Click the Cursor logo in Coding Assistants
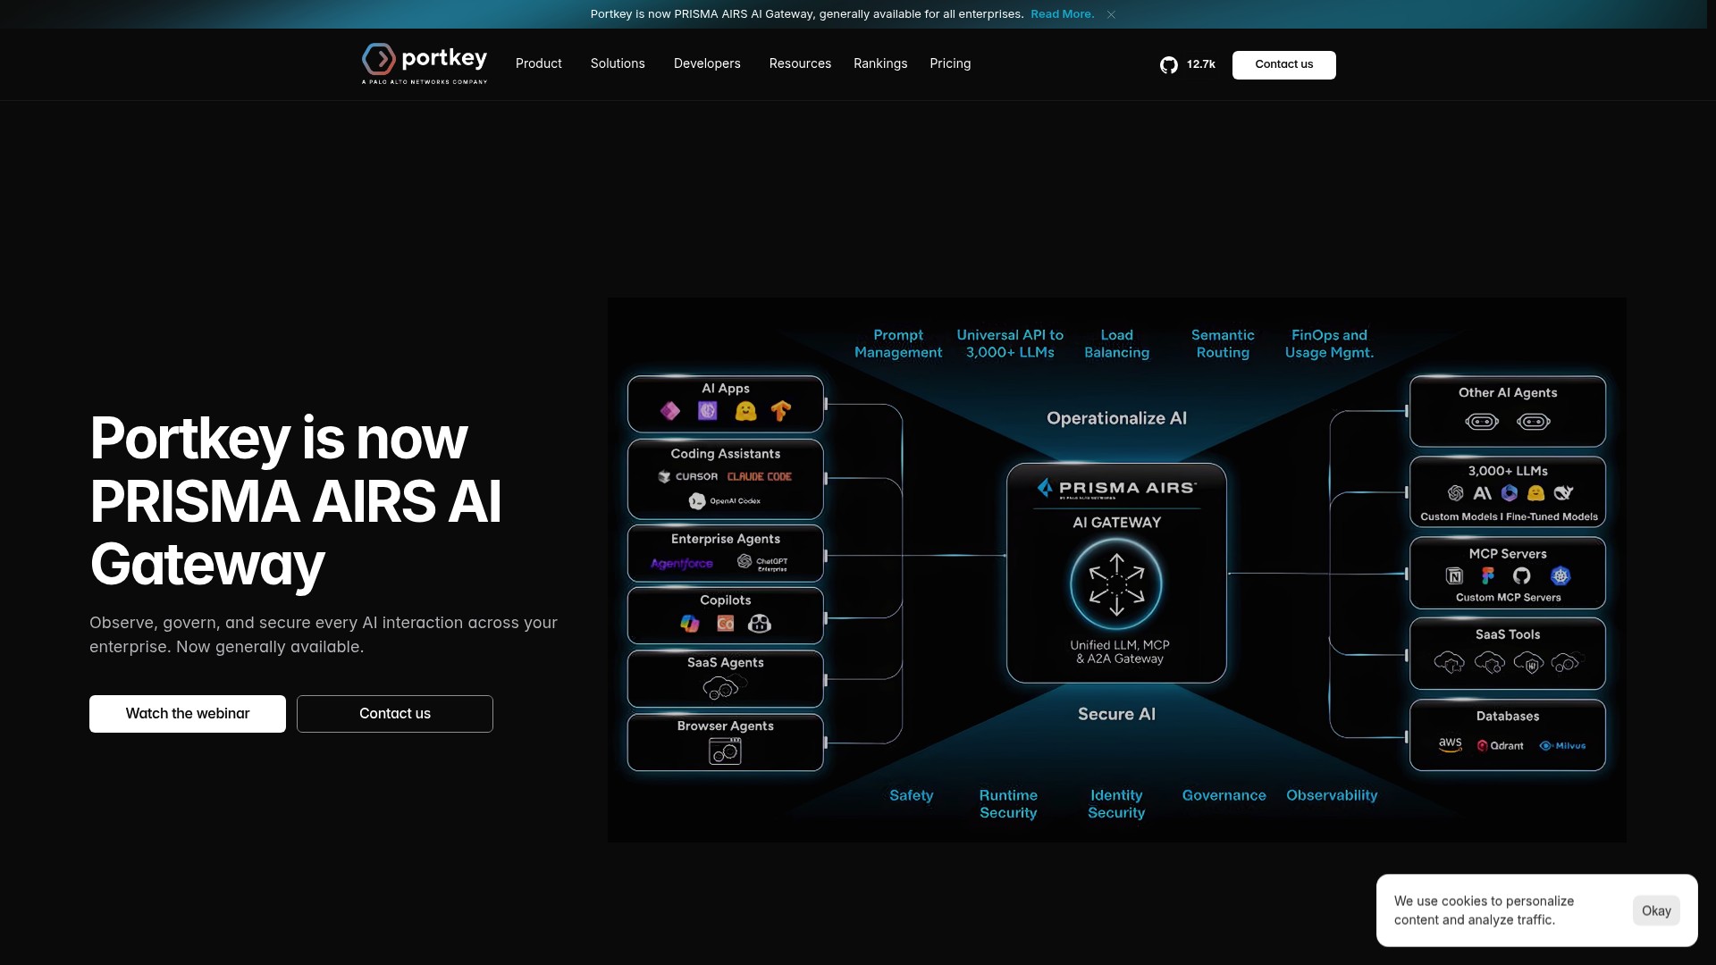 tap(688, 476)
